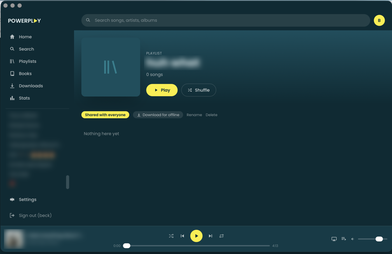Open the play queue
This screenshot has height=254, width=392.
344,239
